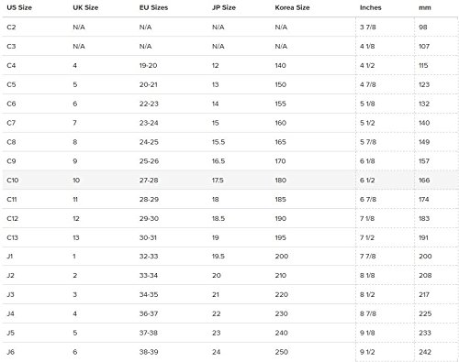Click the Korea Size column header
Screen dimensions: 459x362
click(x=292, y=7)
